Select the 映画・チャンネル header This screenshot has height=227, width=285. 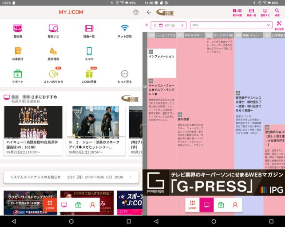(x=249, y=35)
